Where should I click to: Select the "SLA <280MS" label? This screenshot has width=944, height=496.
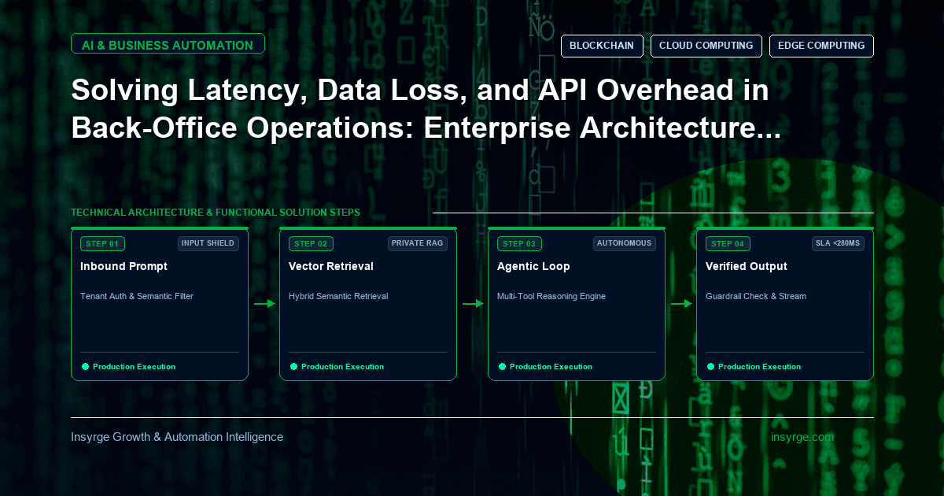[838, 243]
